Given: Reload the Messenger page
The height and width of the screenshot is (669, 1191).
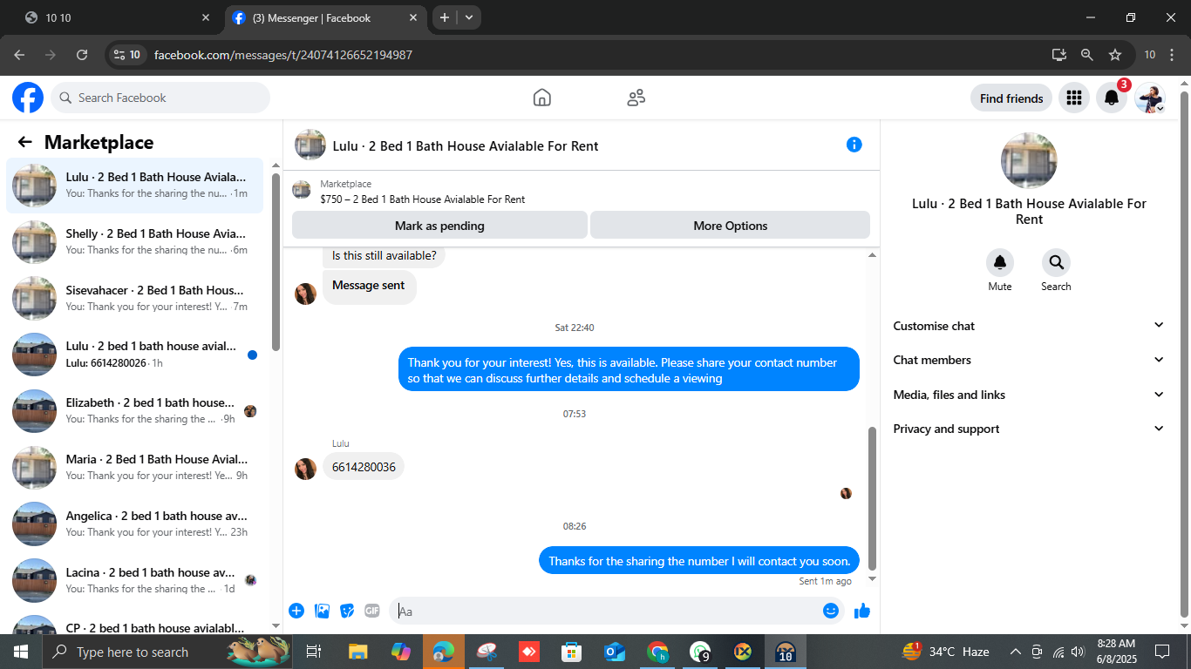Looking at the screenshot, I should point(82,55).
